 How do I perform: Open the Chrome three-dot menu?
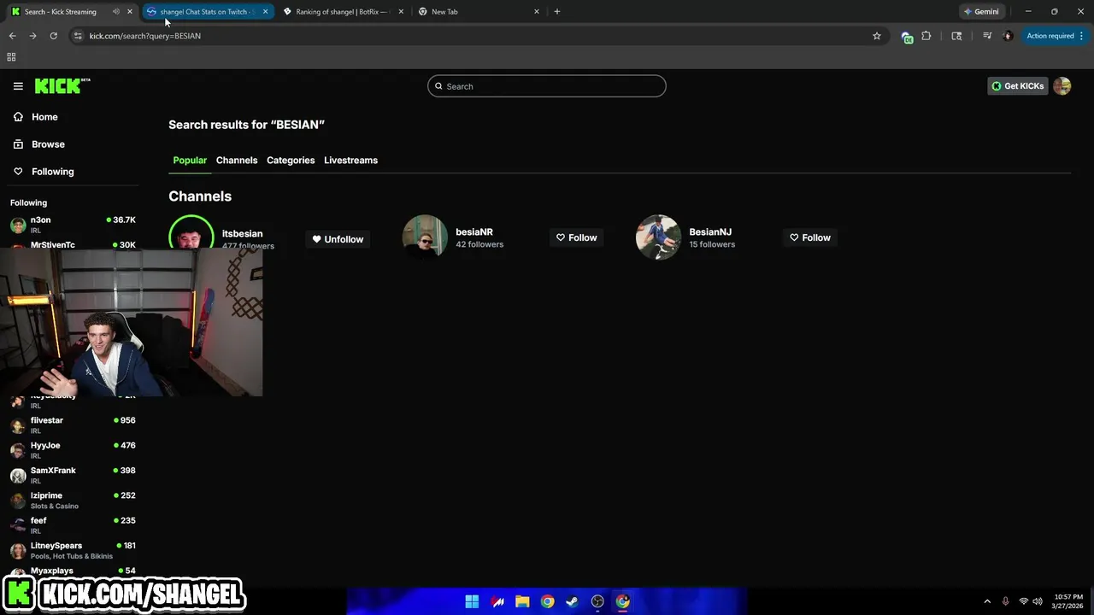click(x=1081, y=36)
